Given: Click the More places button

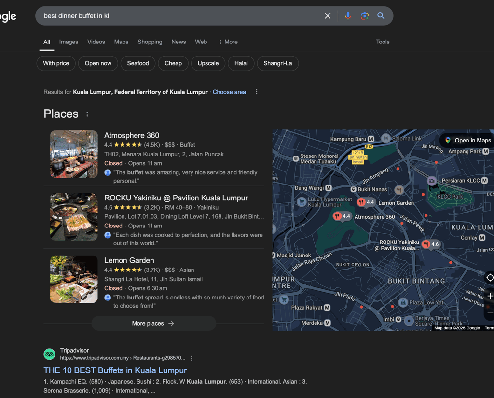Looking at the screenshot, I should pyautogui.click(x=154, y=323).
